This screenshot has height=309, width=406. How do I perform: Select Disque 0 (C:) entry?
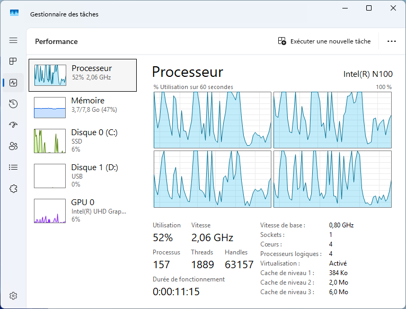(83, 140)
